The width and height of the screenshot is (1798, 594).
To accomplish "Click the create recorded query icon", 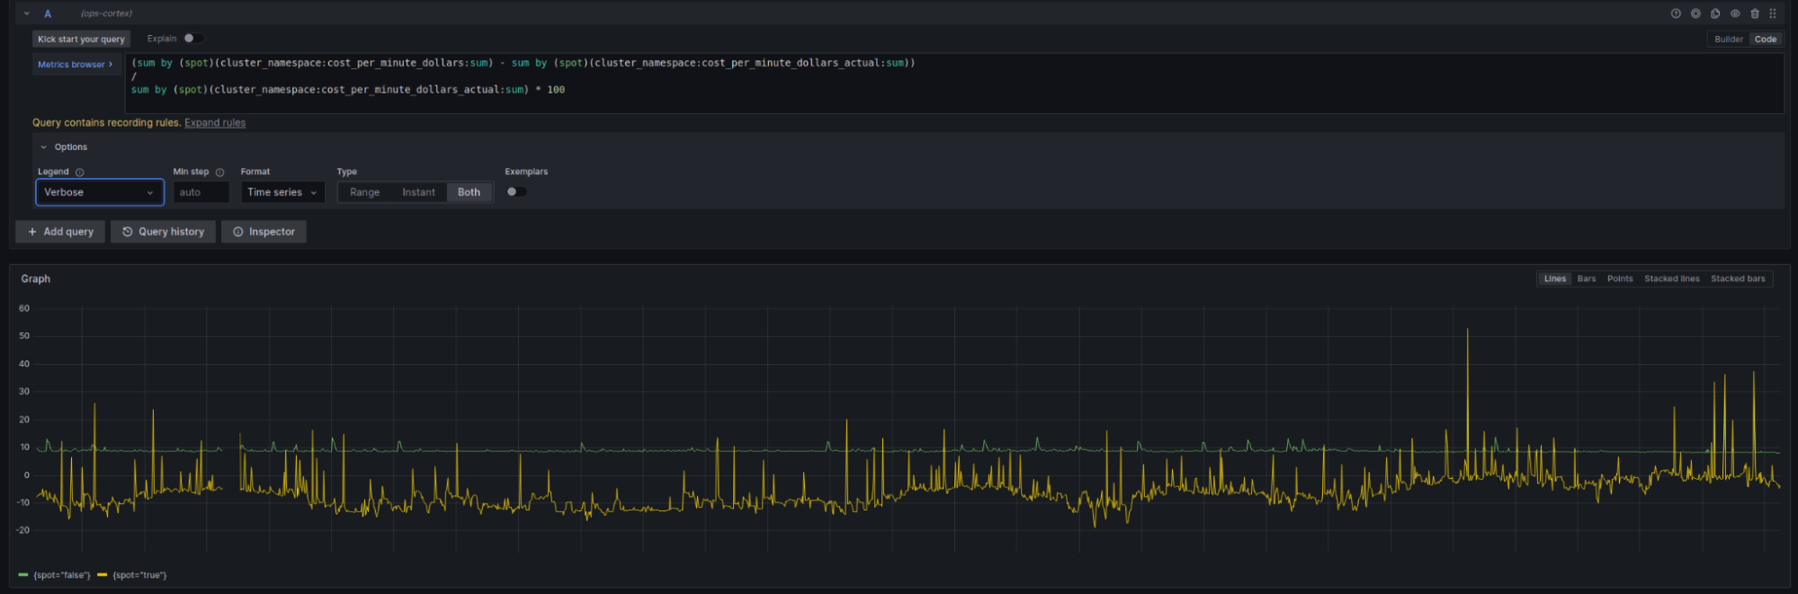I will [1695, 13].
